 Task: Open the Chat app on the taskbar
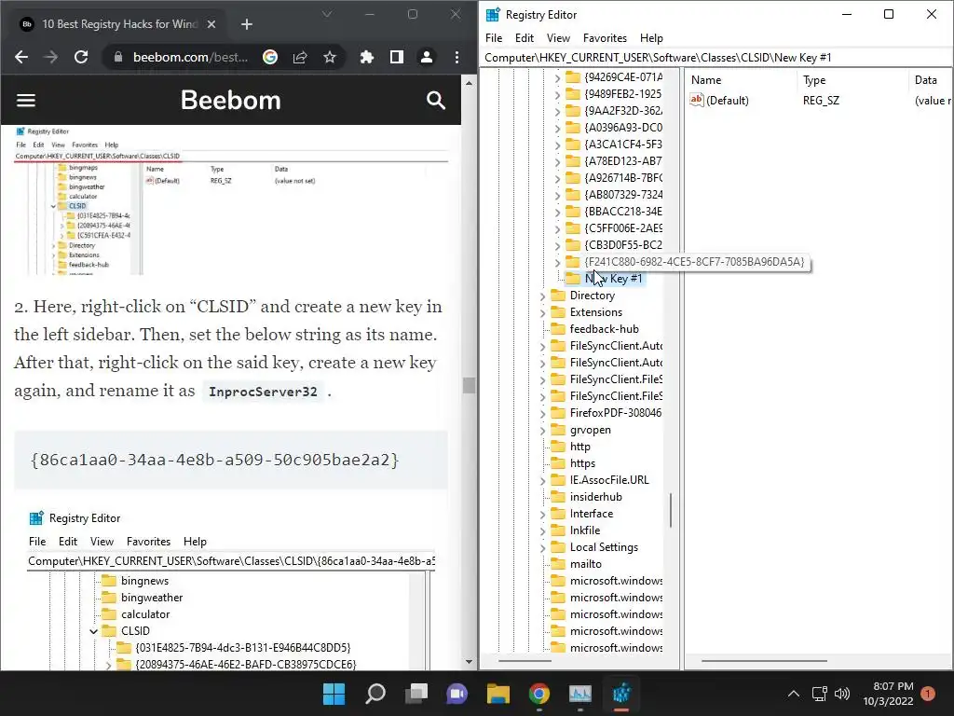point(457,694)
